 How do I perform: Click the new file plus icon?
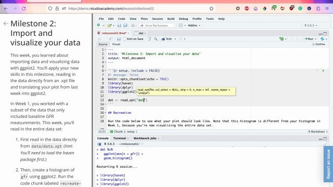pyautogui.click(x=98, y=25)
